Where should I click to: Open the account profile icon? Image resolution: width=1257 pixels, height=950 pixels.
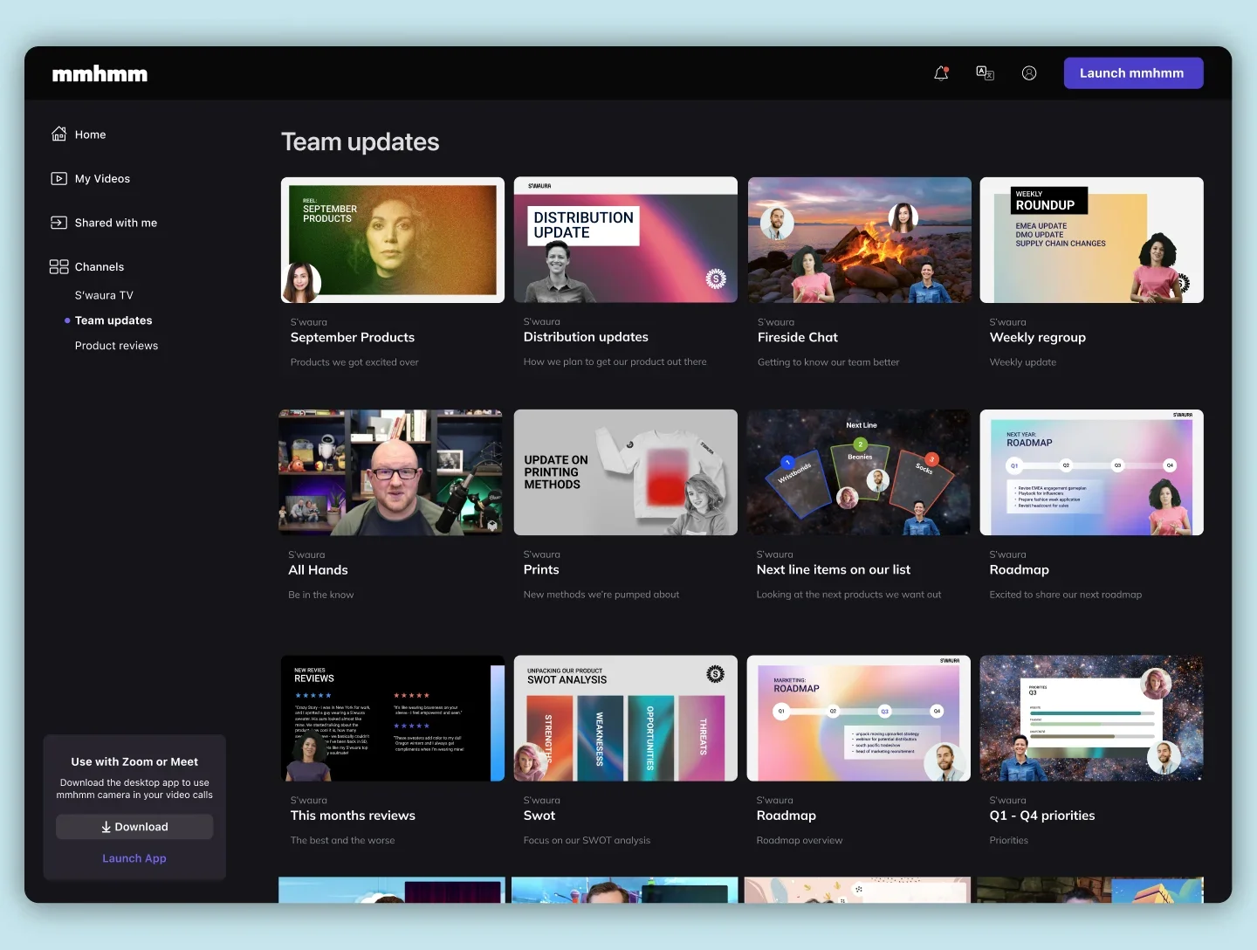point(1029,73)
